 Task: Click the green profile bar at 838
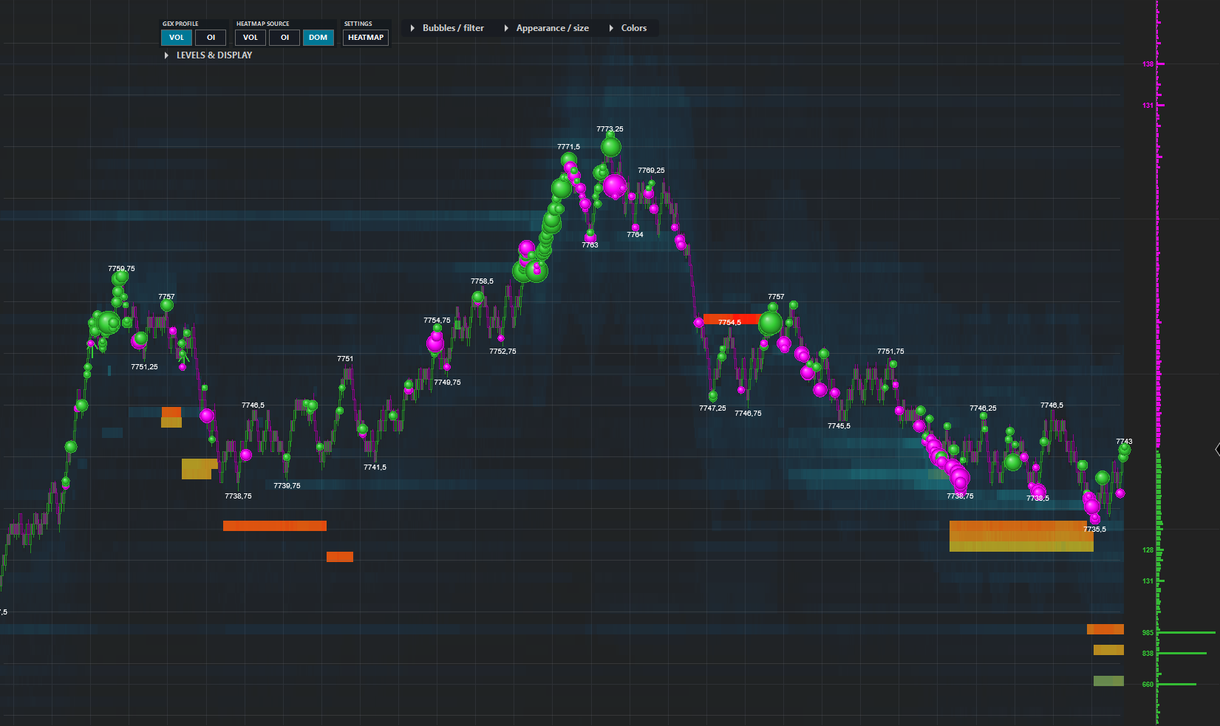(x=1182, y=654)
